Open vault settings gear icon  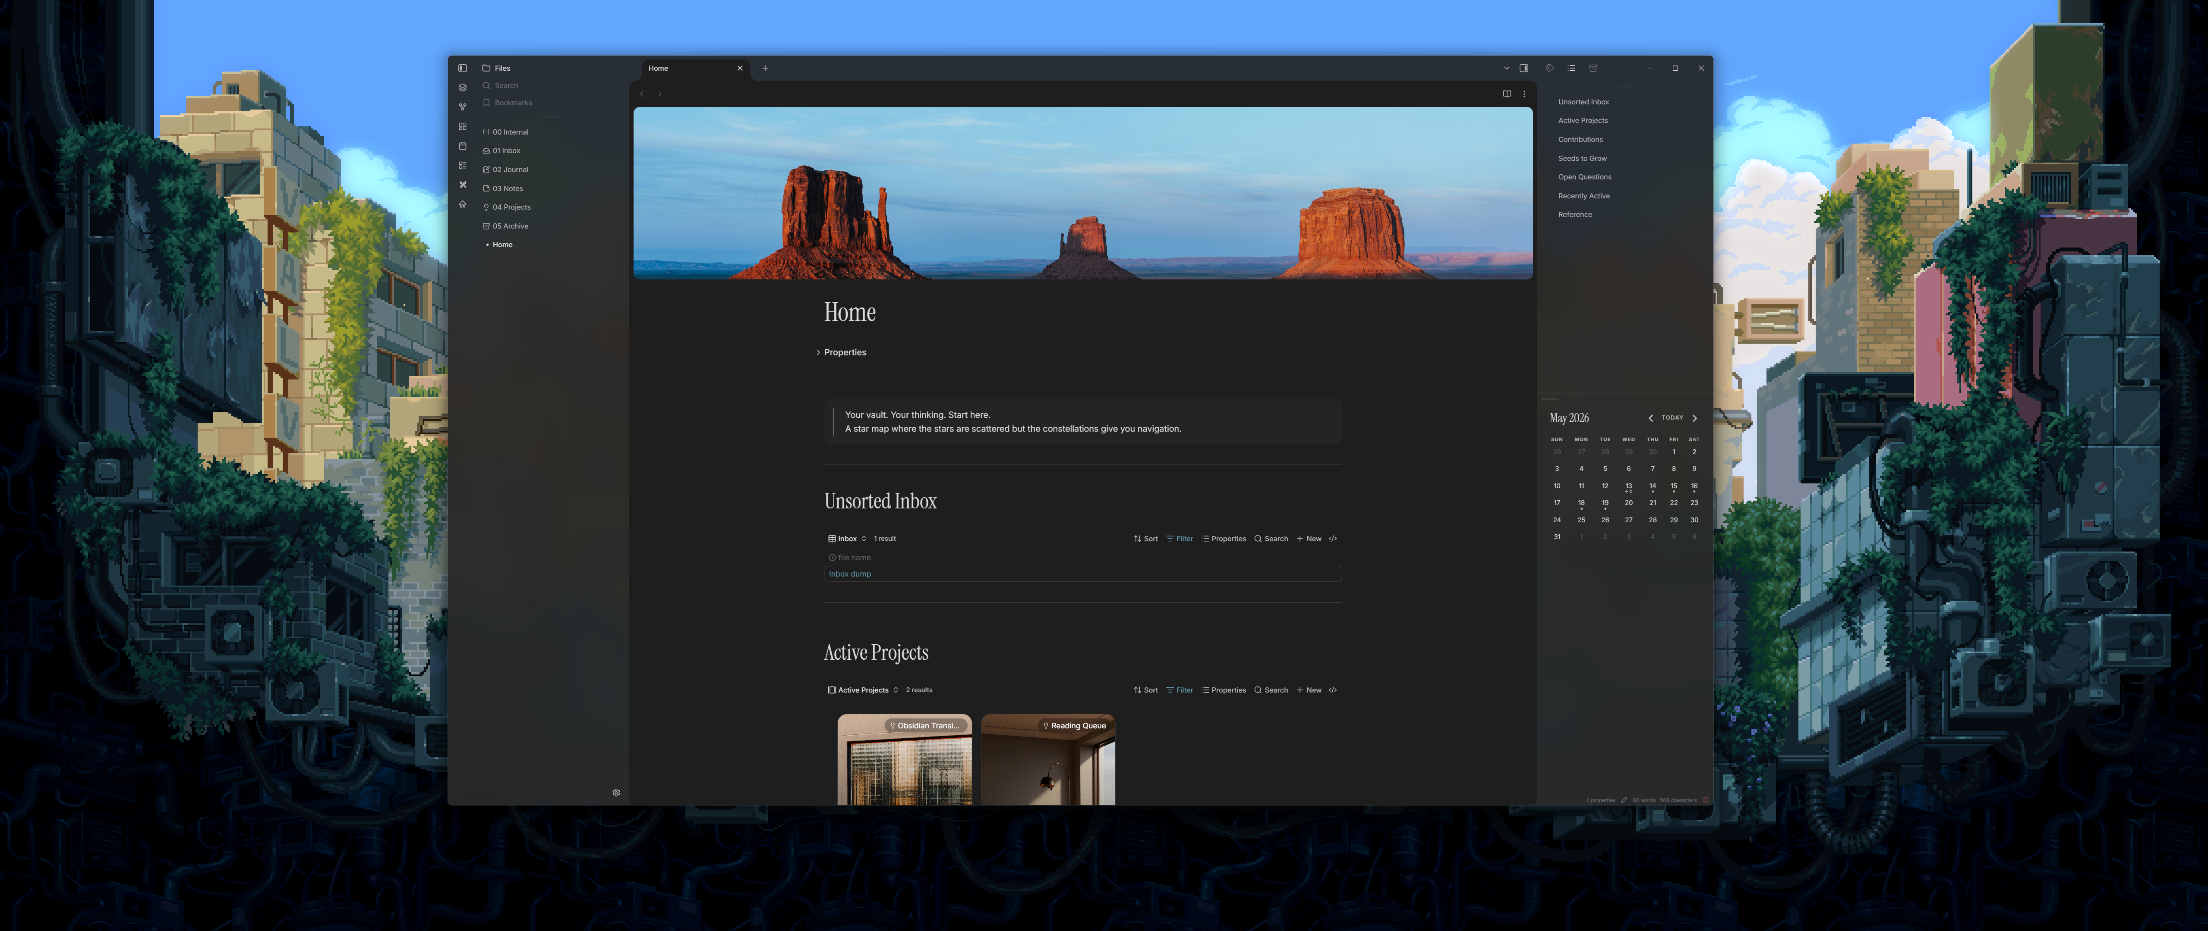pyautogui.click(x=615, y=792)
